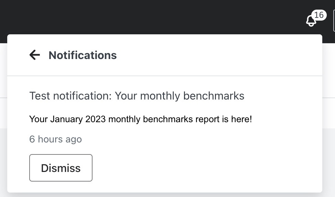Click the 6 hours ago timestamp
The height and width of the screenshot is (197, 335).
click(55, 139)
